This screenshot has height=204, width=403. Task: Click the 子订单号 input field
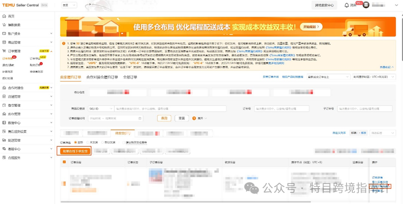(365, 109)
